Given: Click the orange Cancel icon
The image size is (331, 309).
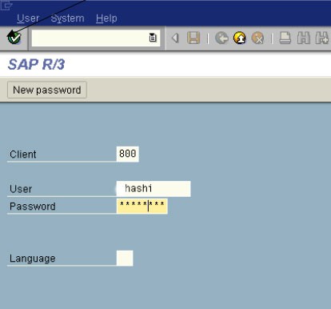Looking at the screenshot, I should pyautogui.click(x=257, y=38).
